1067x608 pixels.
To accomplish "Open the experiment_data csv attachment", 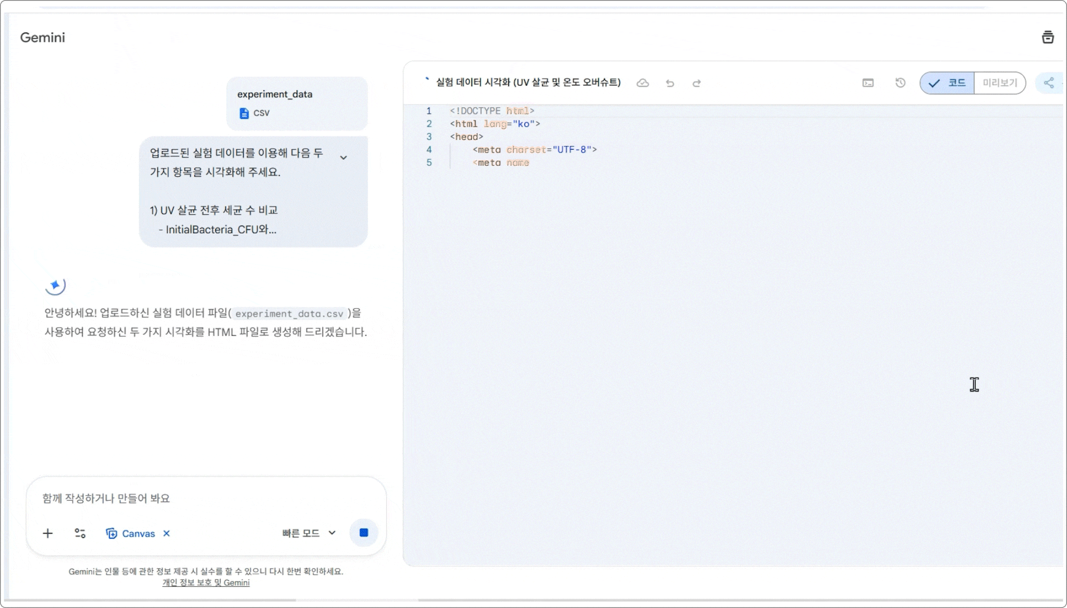I will 297,103.
